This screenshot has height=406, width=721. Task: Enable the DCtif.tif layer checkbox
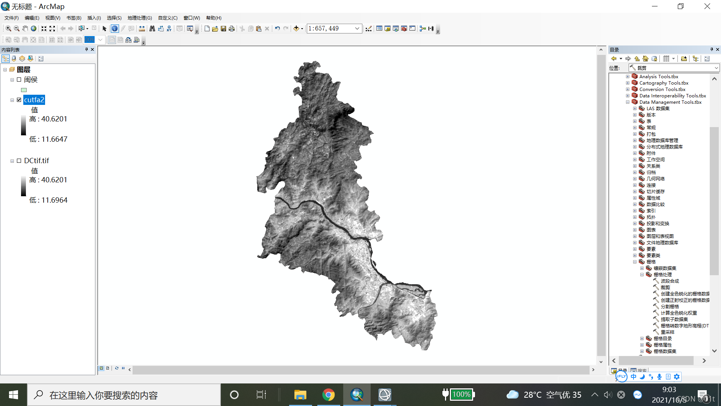point(19,161)
